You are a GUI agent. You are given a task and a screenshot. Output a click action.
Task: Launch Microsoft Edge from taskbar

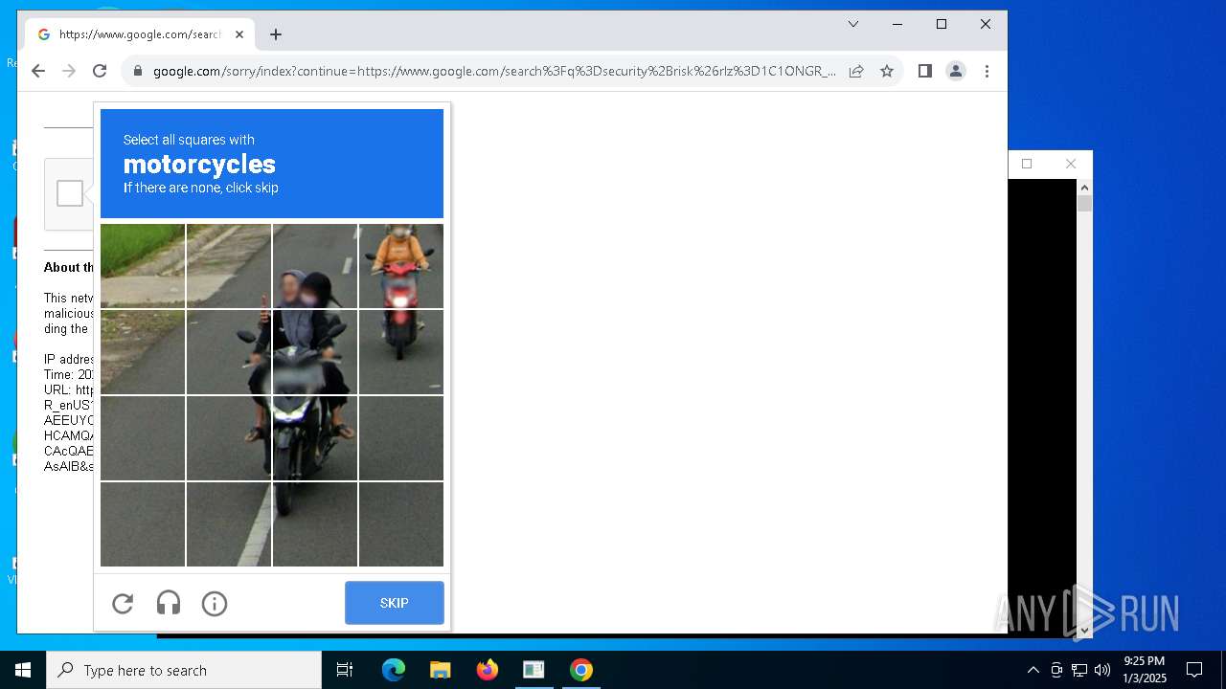click(x=394, y=670)
